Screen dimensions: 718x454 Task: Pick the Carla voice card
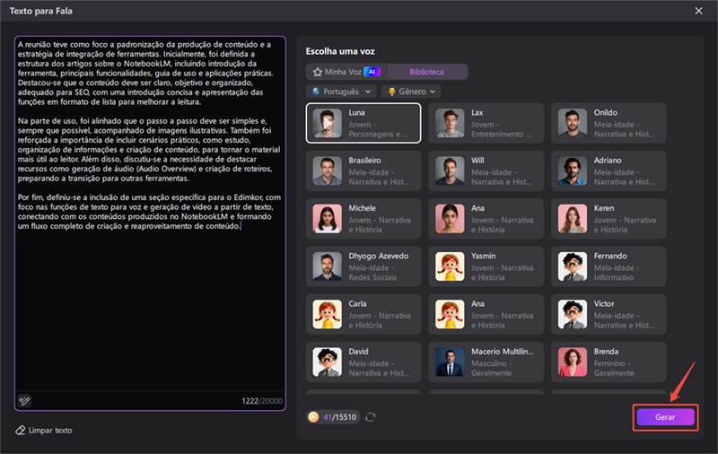pos(363,314)
